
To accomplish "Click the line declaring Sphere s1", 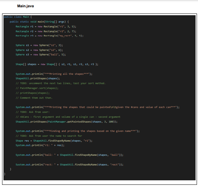I will [x=39, y=45].
